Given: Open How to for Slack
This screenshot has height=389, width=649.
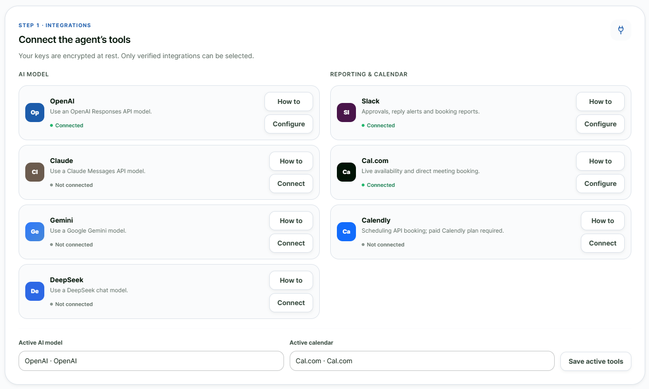Looking at the screenshot, I should pyautogui.click(x=600, y=102).
